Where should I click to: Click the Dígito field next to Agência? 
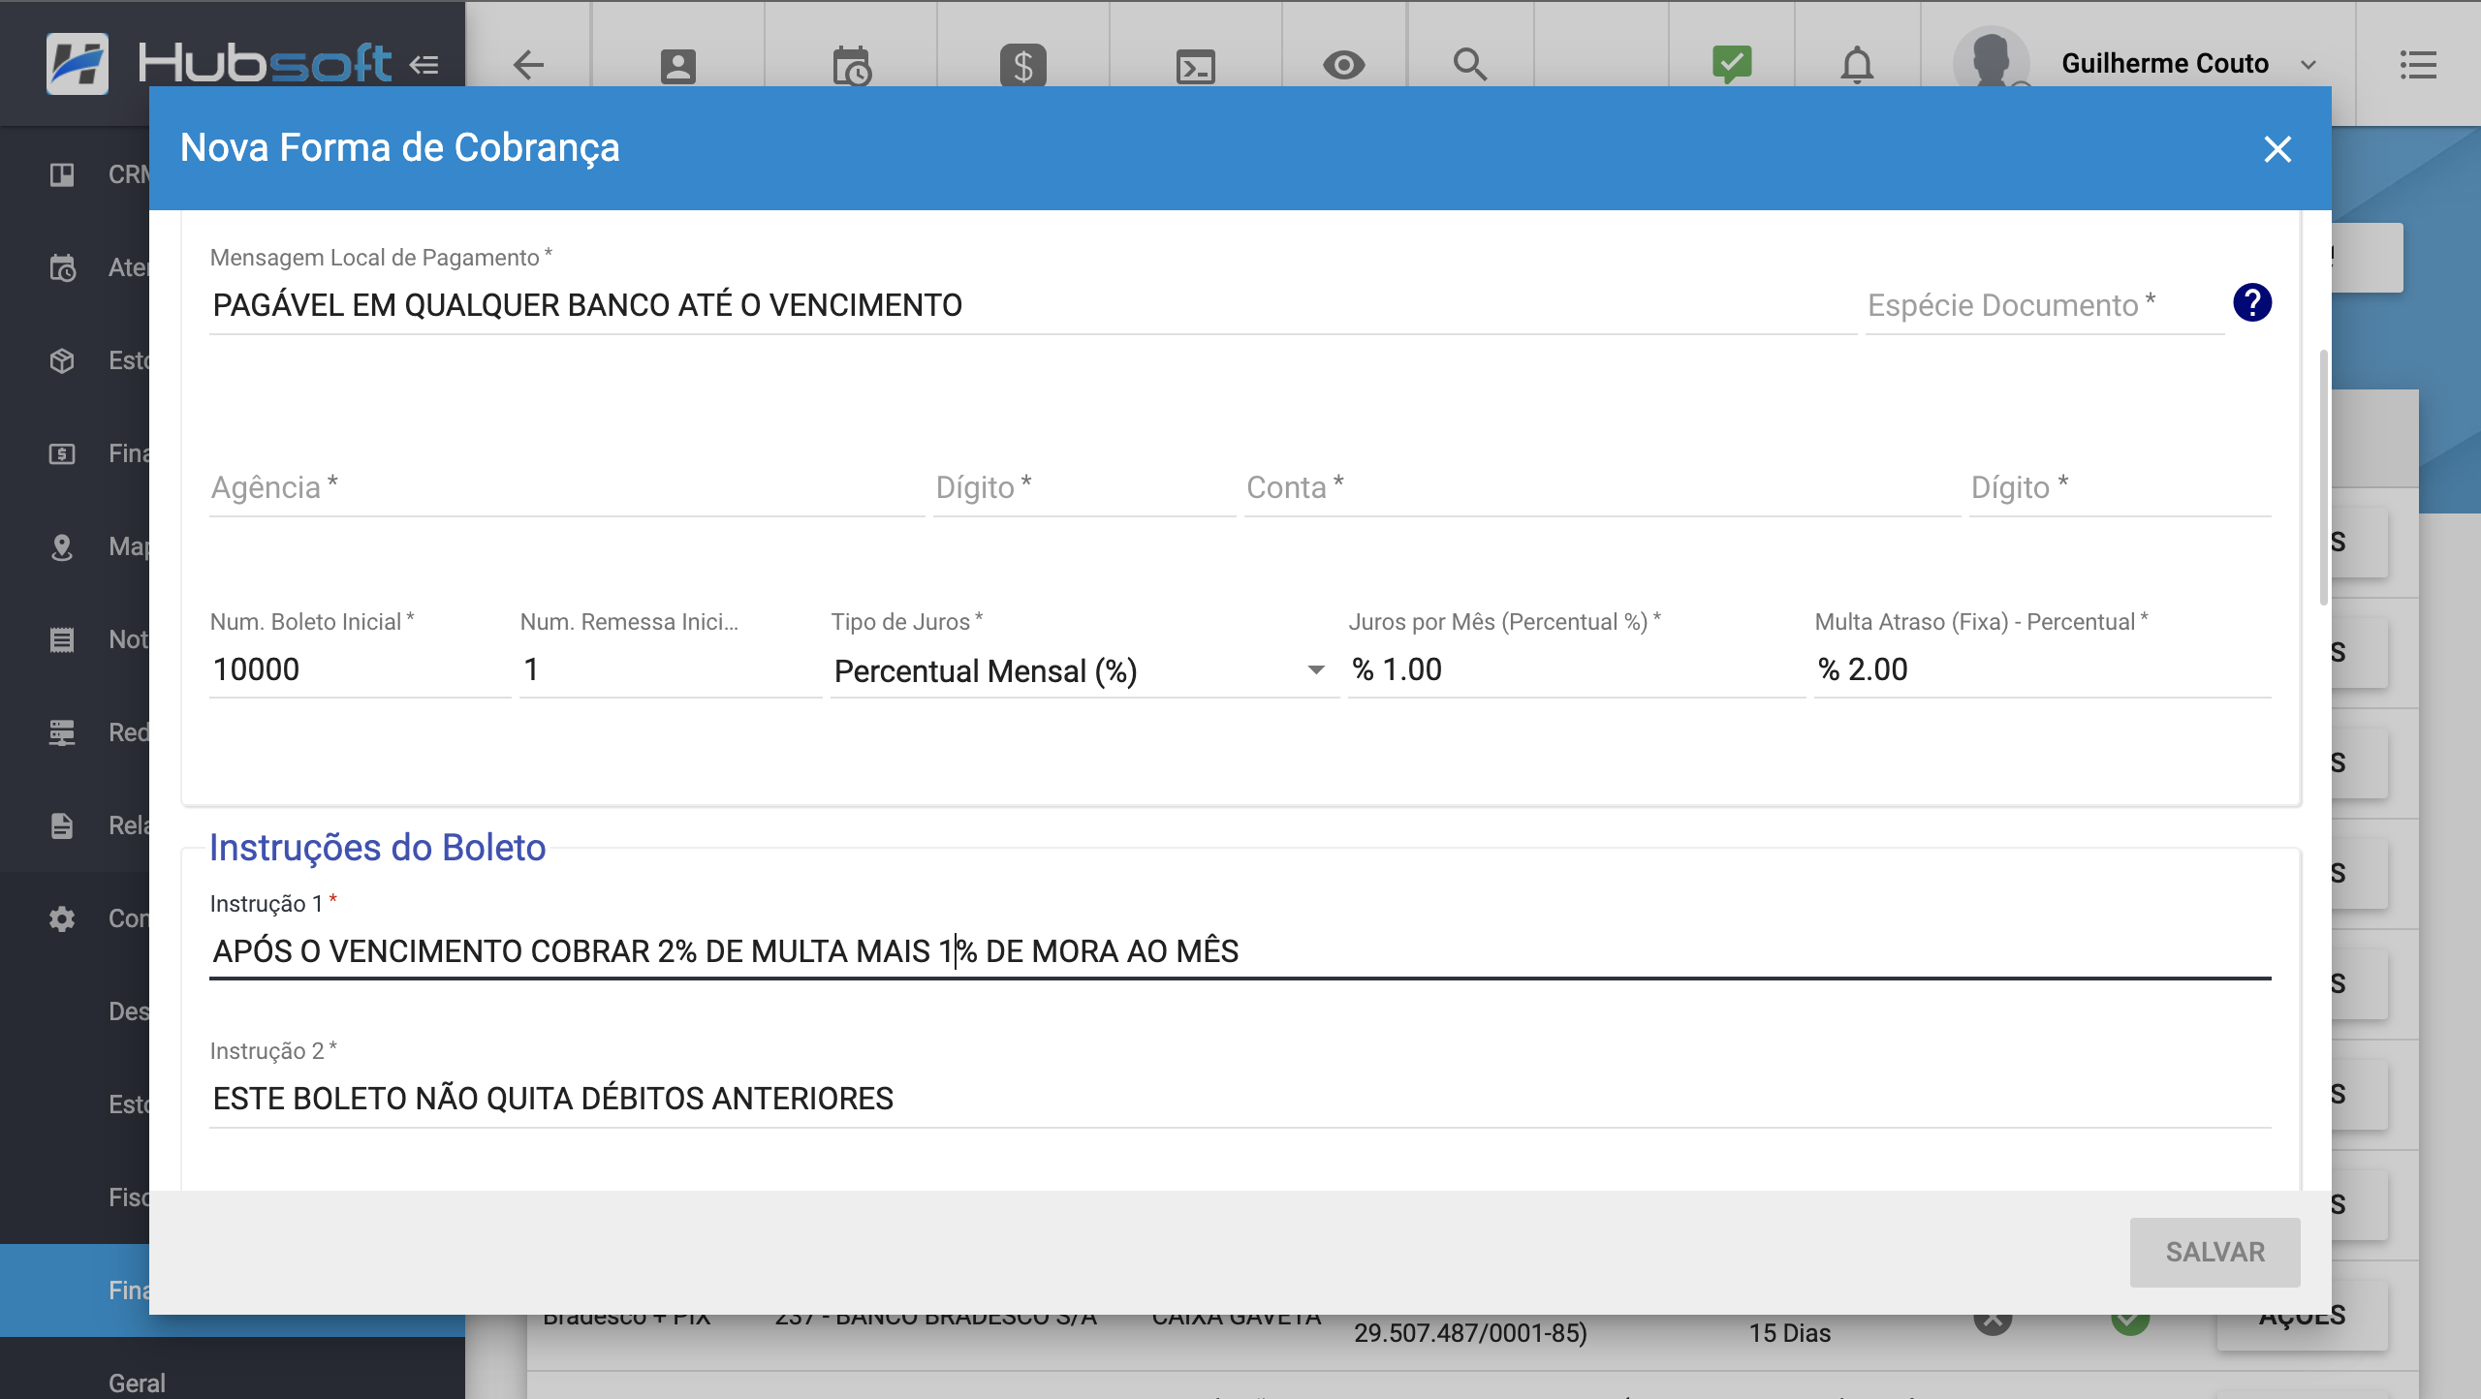pyautogui.click(x=1083, y=487)
